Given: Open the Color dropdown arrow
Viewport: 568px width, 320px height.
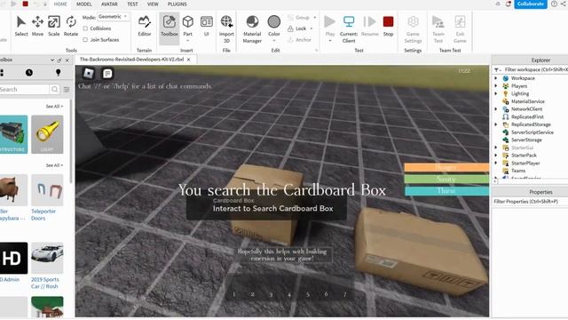Looking at the screenshot, I should click(274, 40).
